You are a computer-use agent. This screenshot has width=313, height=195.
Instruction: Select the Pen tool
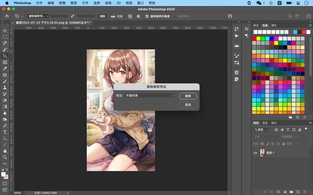(5, 126)
